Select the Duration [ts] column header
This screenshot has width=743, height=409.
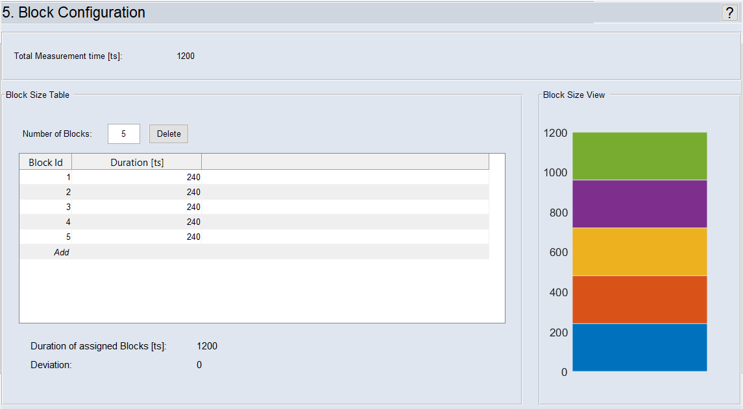point(136,162)
